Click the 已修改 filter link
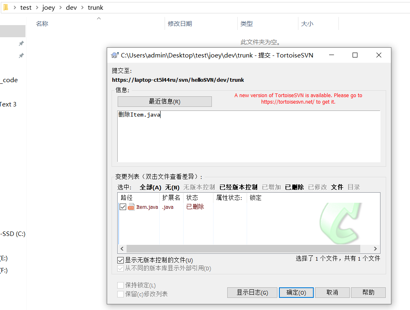The width and height of the screenshot is (410, 310). (317, 187)
